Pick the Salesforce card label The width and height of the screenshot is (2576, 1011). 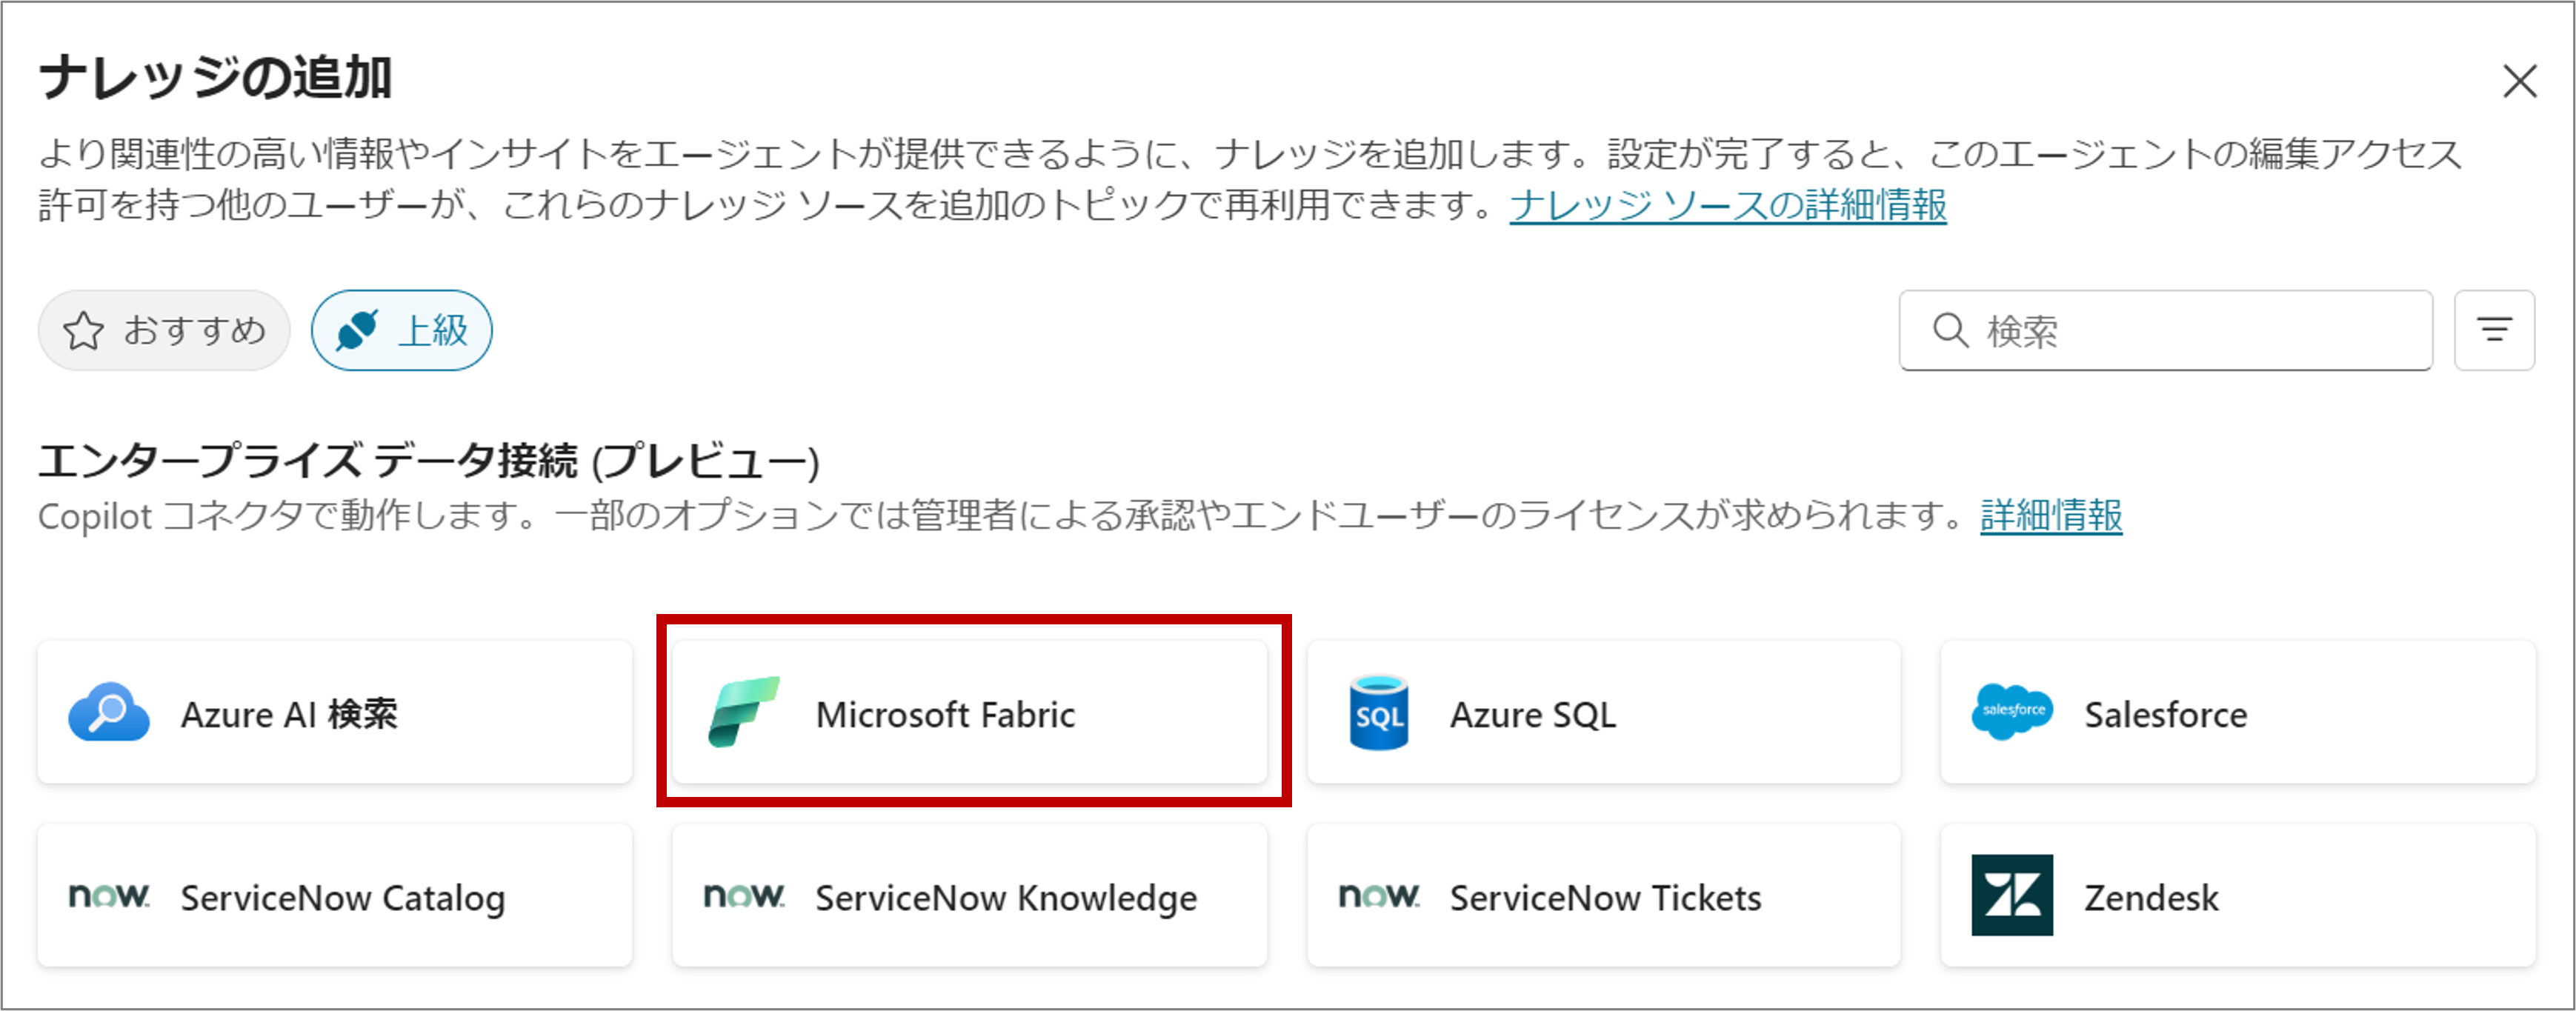[2165, 715]
